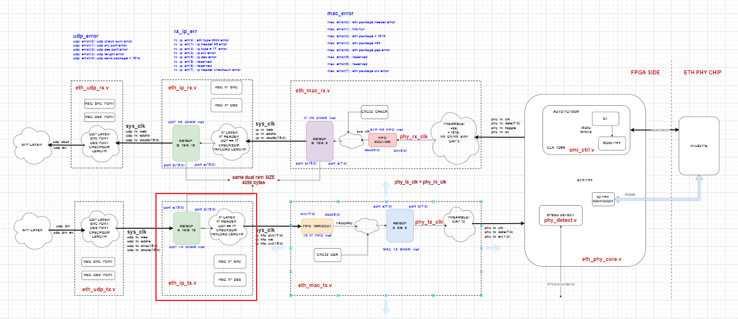Select the CRC32 CHECK box
Viewport: 738px width, 319px height.
374,111
